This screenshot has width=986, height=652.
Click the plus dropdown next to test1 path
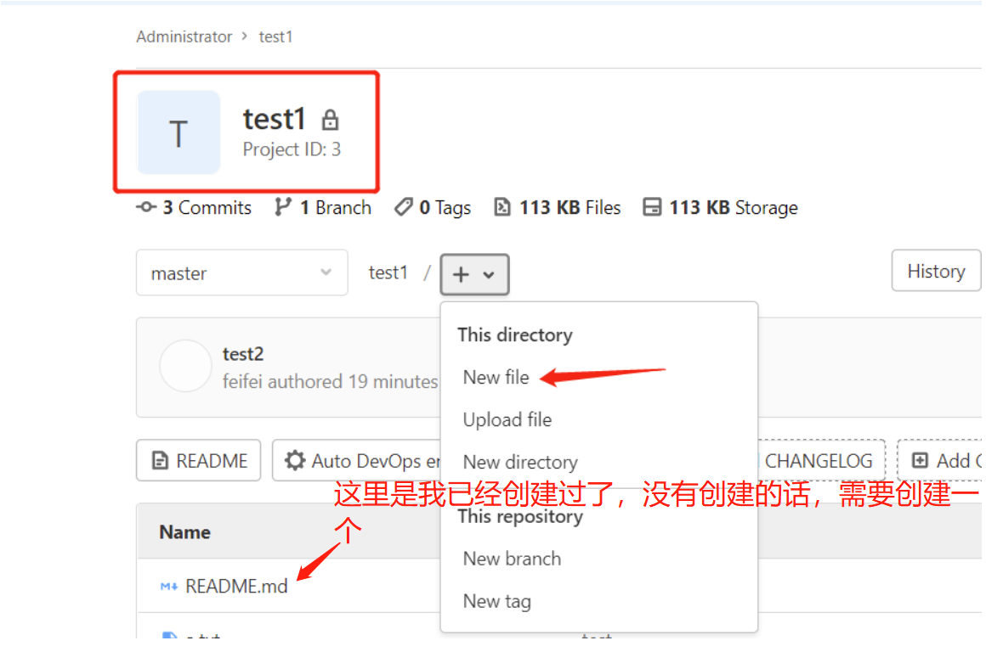(x=474, y=274)
